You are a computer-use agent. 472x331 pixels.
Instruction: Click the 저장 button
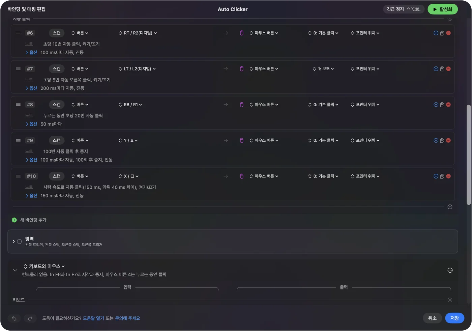454,318
